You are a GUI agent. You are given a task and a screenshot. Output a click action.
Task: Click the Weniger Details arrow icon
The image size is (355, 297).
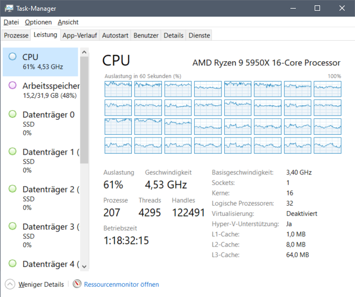[10, 284]
